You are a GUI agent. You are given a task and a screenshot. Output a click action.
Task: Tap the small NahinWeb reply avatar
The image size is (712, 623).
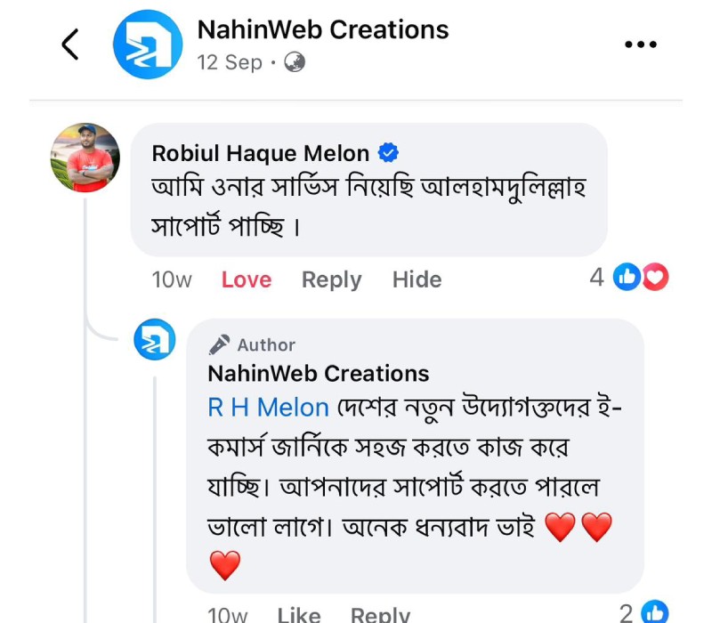click(155, 339)
